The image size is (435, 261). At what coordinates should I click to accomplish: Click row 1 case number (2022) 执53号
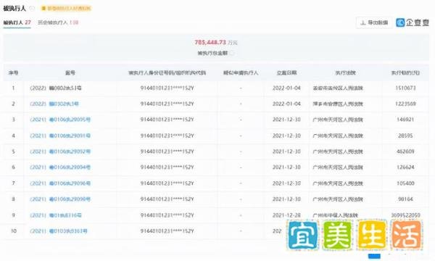(x=56, y=88)
